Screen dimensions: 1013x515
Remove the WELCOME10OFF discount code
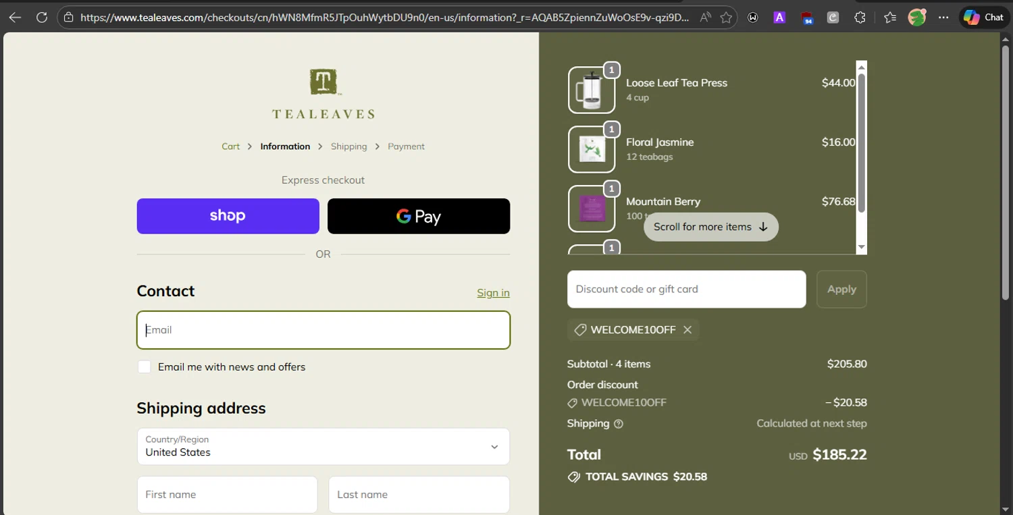687,330
